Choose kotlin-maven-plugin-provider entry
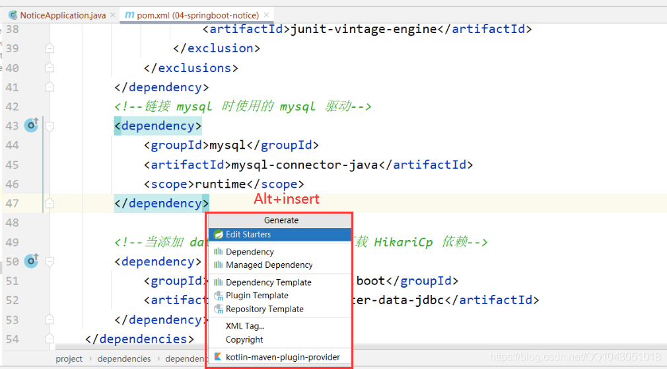The height and width of the screenshot is (369, 667). tap(280, 357)
